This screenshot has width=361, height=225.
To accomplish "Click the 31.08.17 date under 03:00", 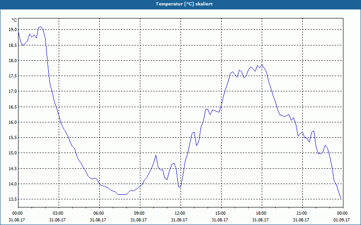I will pyautogui.click(x=57, y=220).
